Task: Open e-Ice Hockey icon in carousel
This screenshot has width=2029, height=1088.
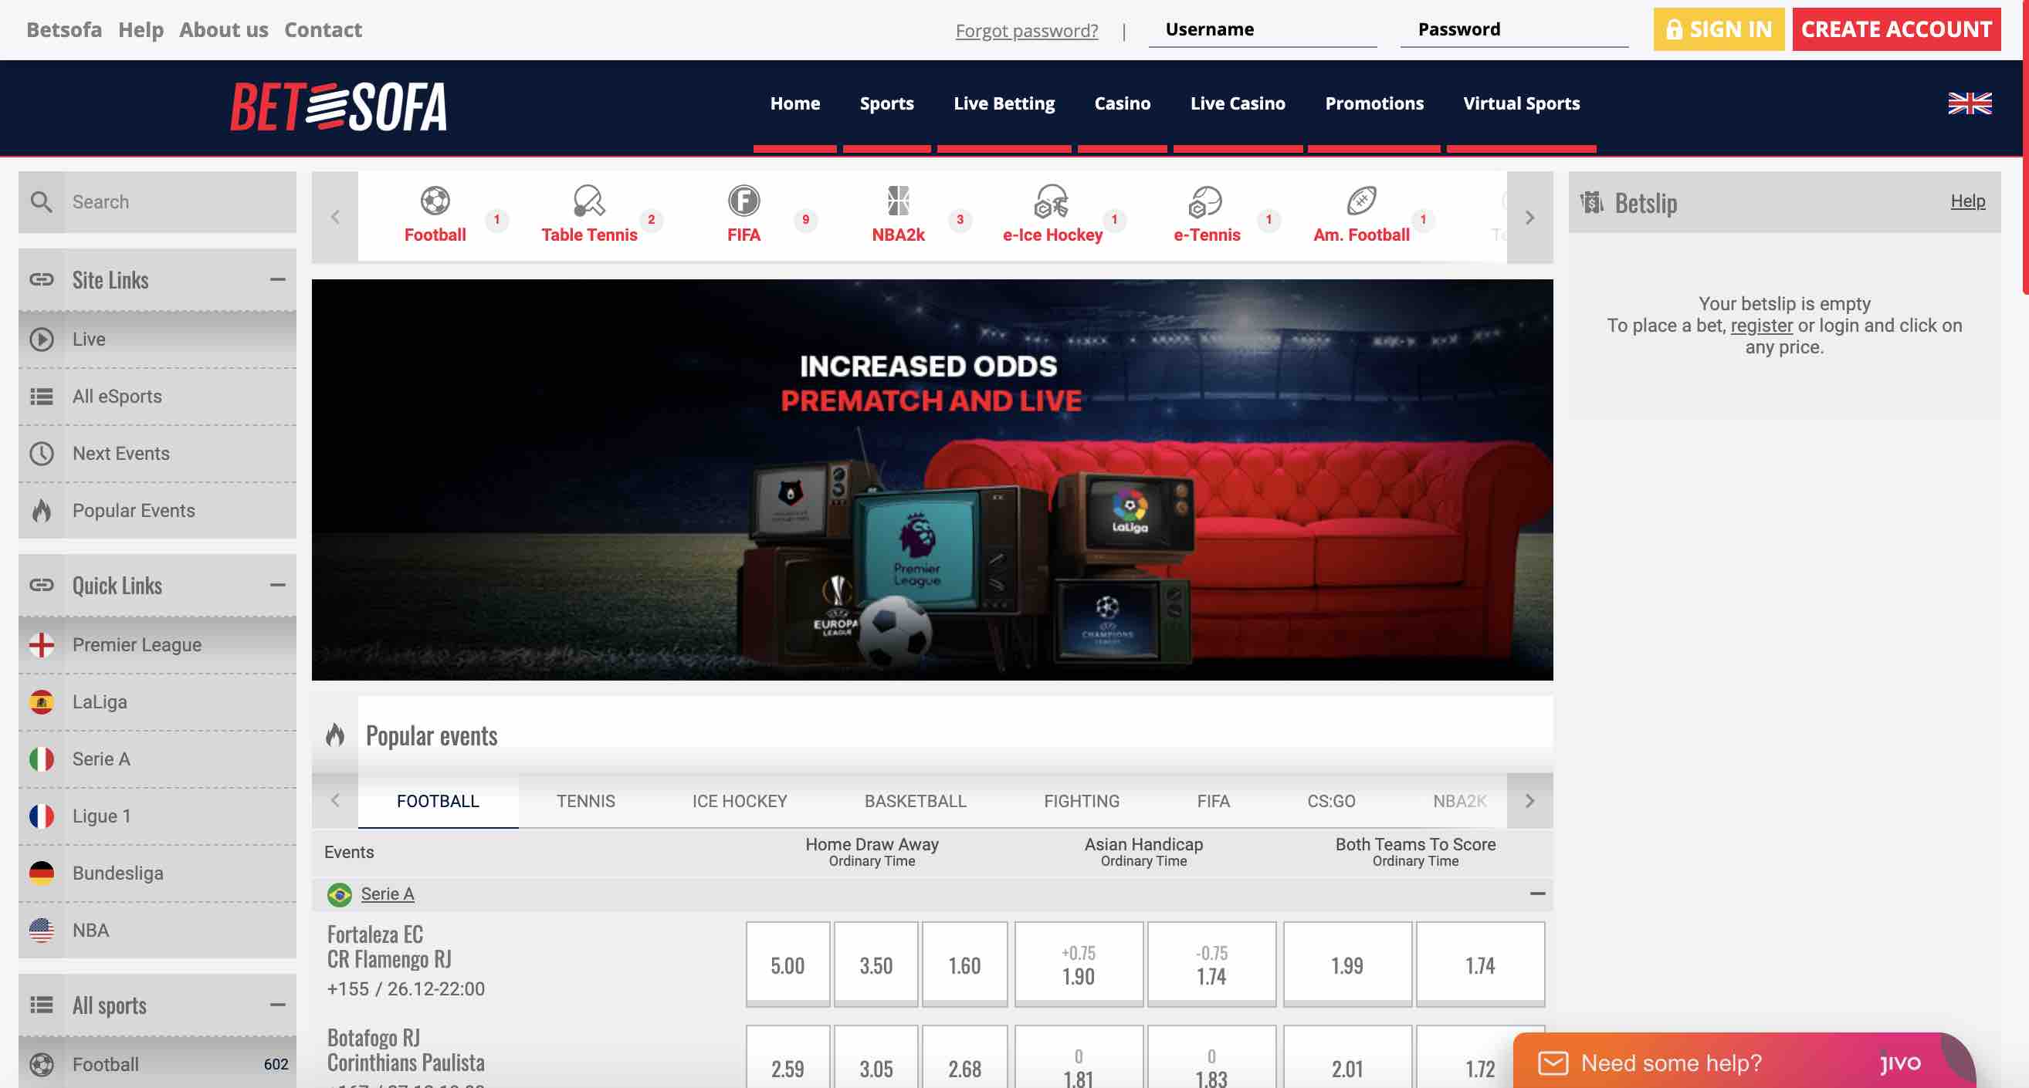Action: [1052, 201]
